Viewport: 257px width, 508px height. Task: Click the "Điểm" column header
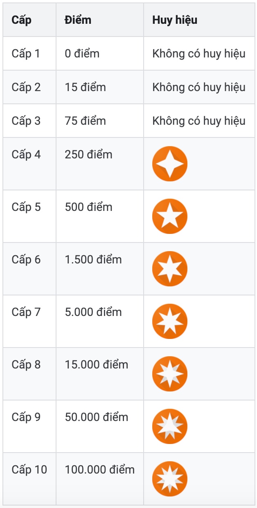[78, 20]
